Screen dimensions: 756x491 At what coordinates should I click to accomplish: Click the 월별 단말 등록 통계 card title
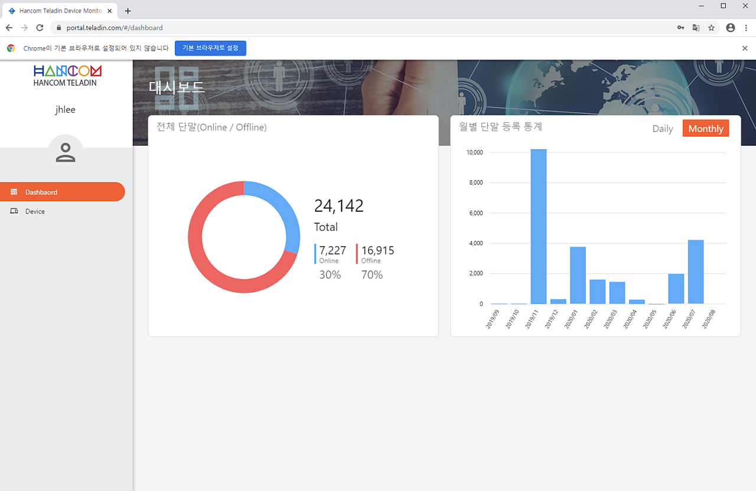click(x=500, y=126)
